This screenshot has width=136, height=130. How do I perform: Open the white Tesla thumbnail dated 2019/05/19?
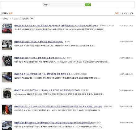[x=7, y=45]
